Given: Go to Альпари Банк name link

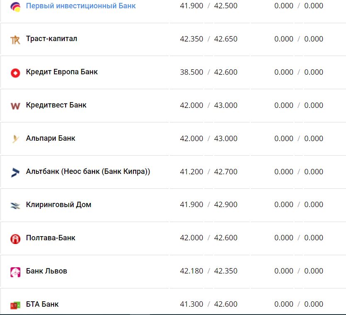Looking at the screenshot, I should pyautogui.click(x=51, y=138).
